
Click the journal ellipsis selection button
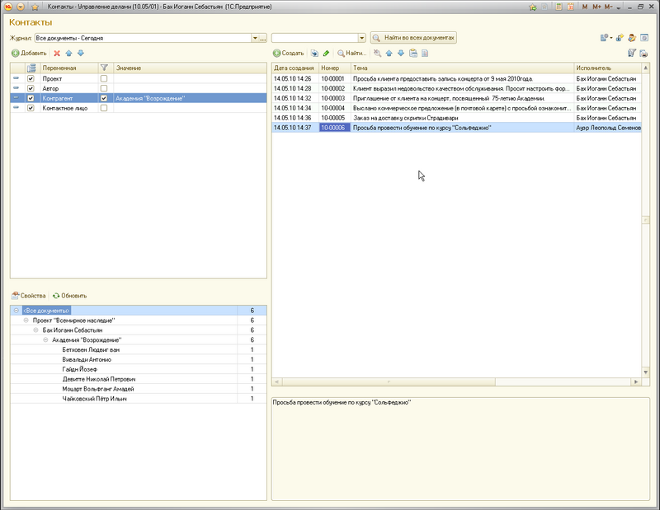point(263,38)
